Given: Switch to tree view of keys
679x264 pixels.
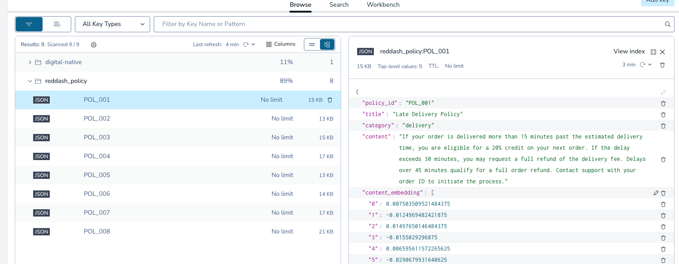Looking at the screenshot, I should 327,44.
